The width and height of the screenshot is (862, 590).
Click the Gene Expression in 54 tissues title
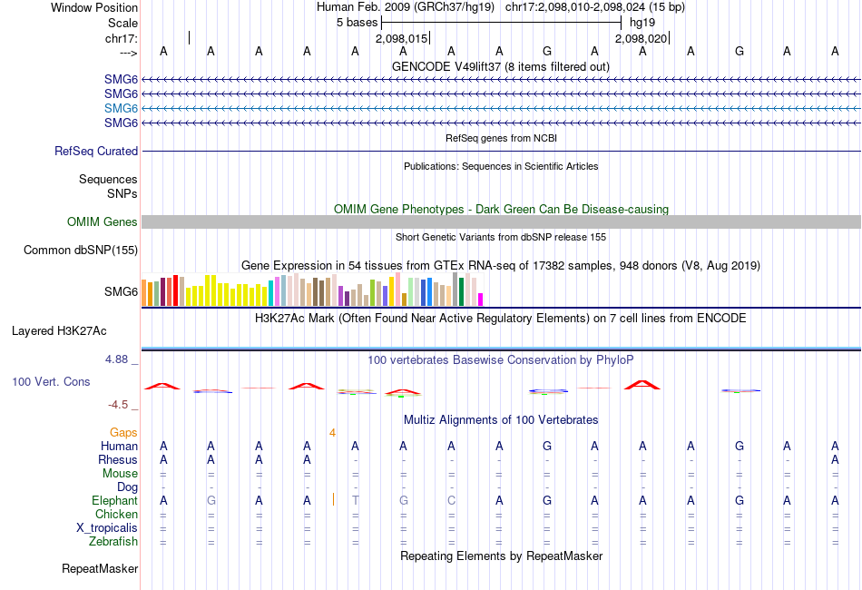[x=501, y=266]
